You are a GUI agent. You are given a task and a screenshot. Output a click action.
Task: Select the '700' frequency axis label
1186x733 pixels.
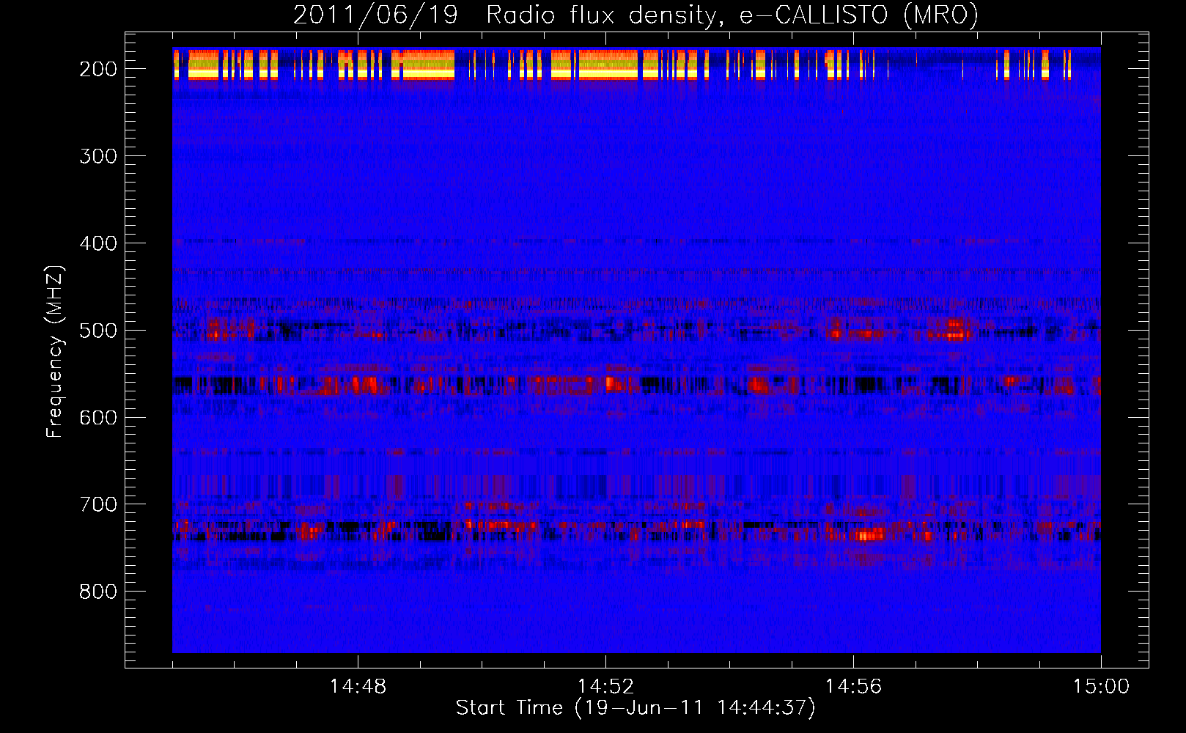click(x=98, y=505)
